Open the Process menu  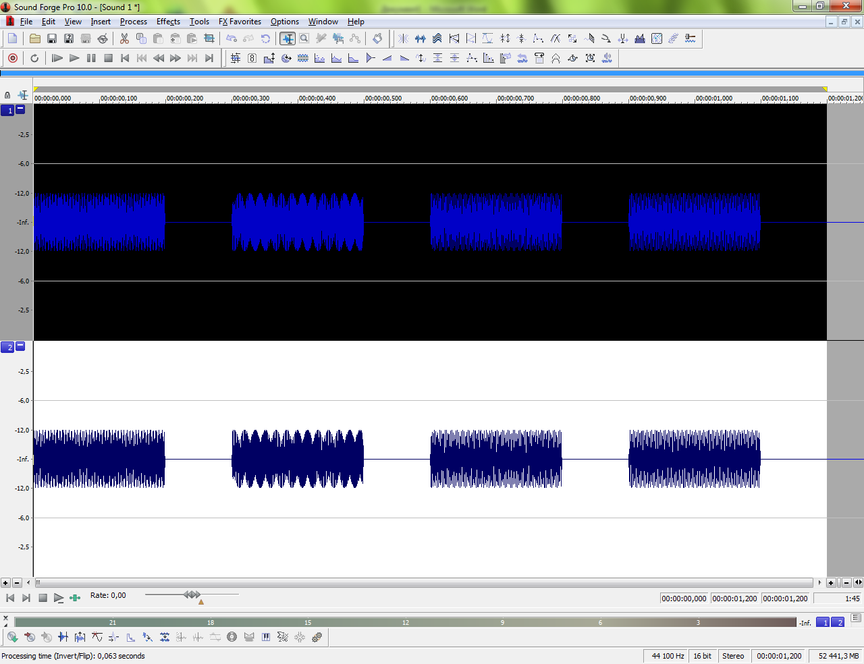[x=133, y=22]
